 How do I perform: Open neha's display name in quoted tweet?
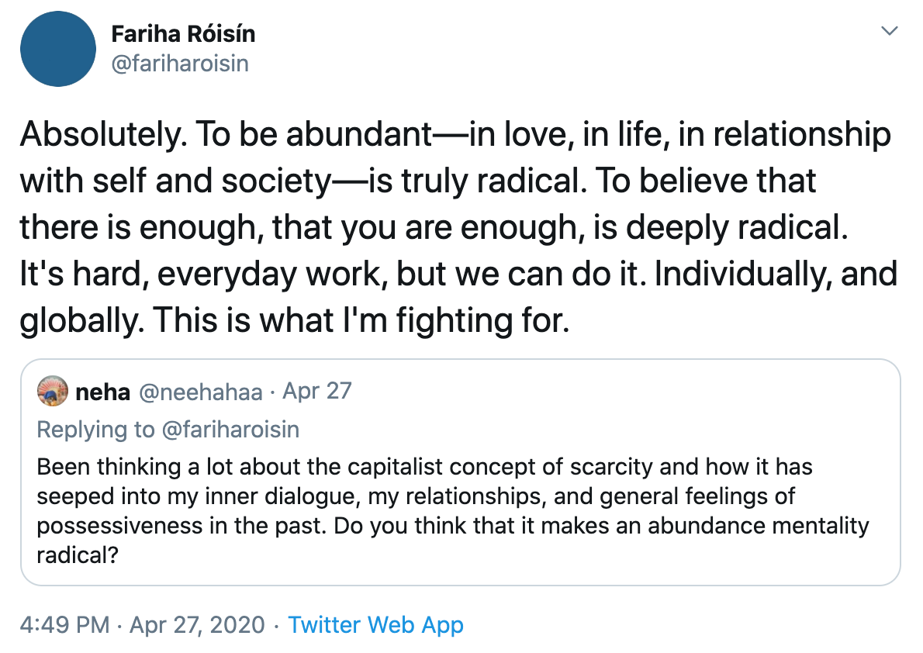(103, 392)
